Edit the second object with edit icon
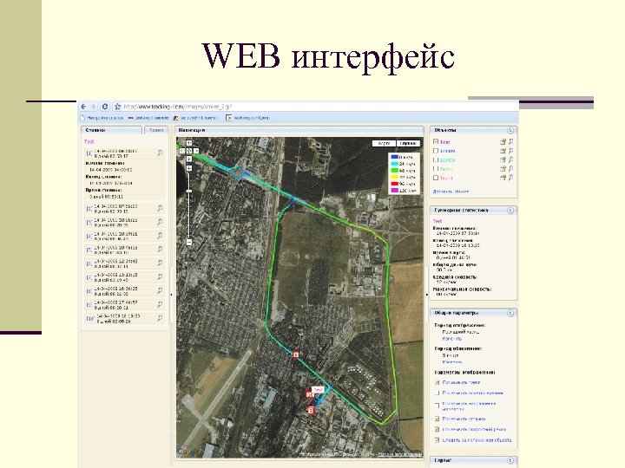Viewport: 625px width, 468px height. tap(503, 151)
